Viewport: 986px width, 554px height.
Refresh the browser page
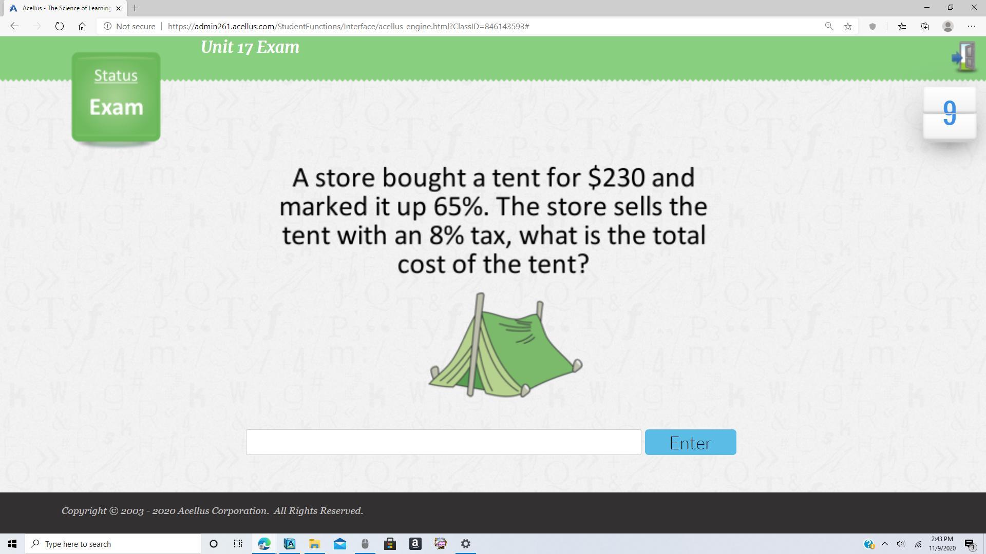click(x=59, y=26)
